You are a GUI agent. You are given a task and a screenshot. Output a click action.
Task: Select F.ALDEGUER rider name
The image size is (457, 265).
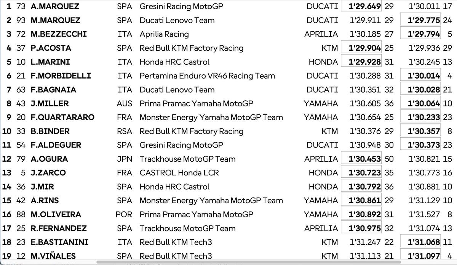click(x=56, y=145)
